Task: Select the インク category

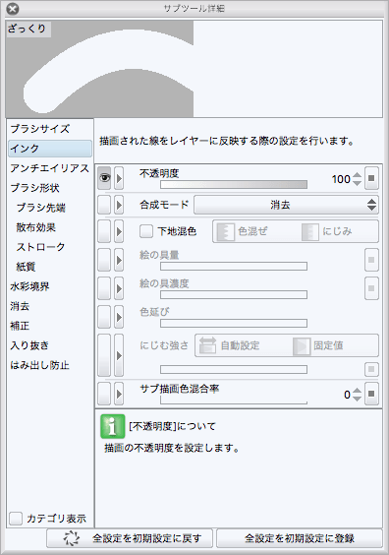Action: click(50, 149)
